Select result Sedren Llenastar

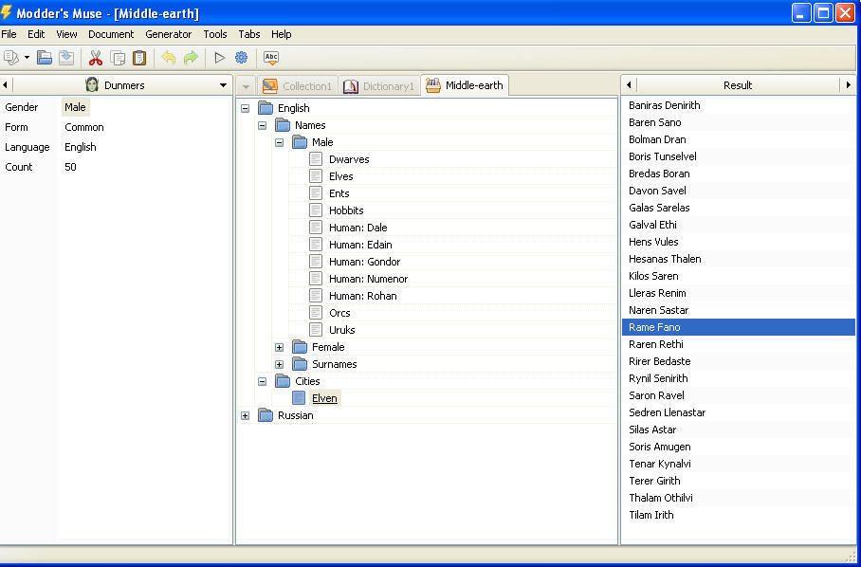(739, 412)
